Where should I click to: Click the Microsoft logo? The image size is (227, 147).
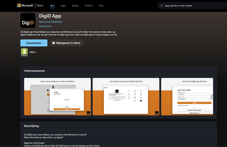(x=25, y=6)
